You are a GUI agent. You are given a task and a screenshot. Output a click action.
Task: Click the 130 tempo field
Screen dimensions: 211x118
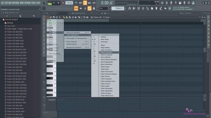pyautogui.click(x=69, y=3)
